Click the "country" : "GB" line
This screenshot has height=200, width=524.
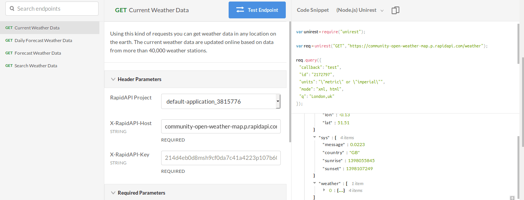click(341, 153)
